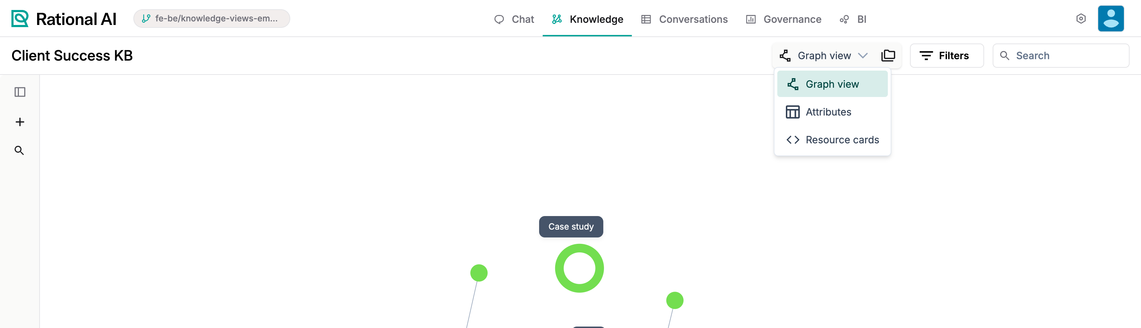Select the Case study ring node
The width and height of the screenshot is (1141, 328).
[579, 268]
